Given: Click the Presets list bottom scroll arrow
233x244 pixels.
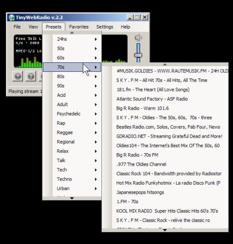Looking at the screenshot, I should (x=72, y=198).
